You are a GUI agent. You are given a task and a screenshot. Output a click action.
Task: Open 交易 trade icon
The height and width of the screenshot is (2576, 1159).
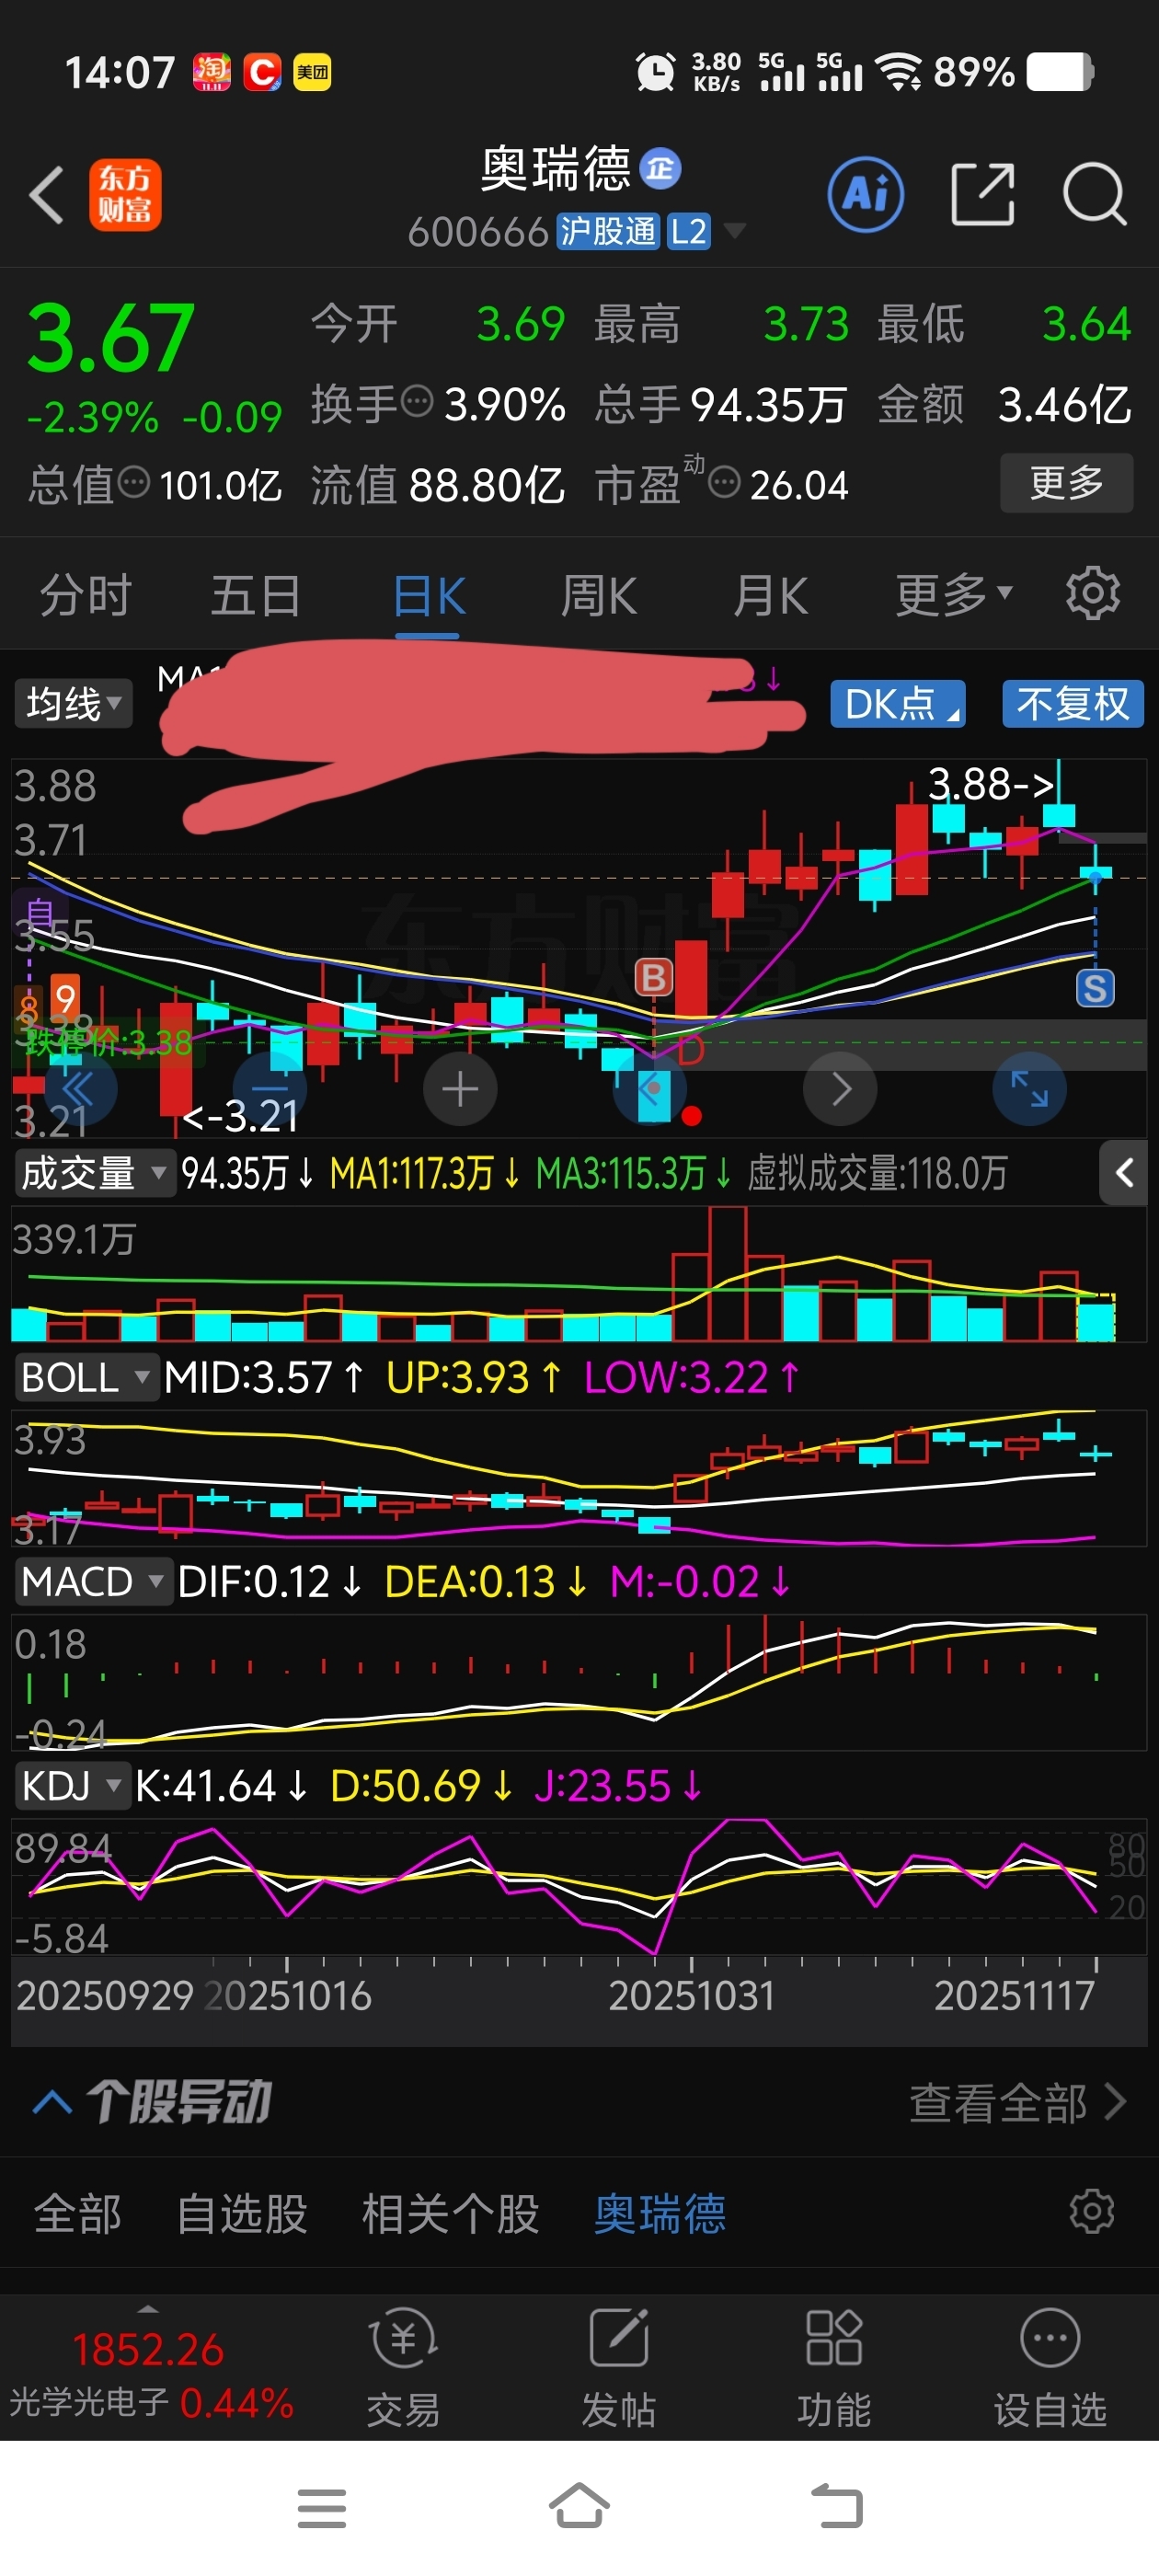pyautogui.click(x=403, y=2368)
